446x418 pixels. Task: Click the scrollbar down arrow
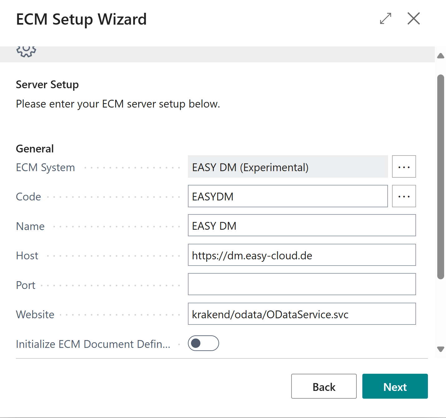[440, 349]
